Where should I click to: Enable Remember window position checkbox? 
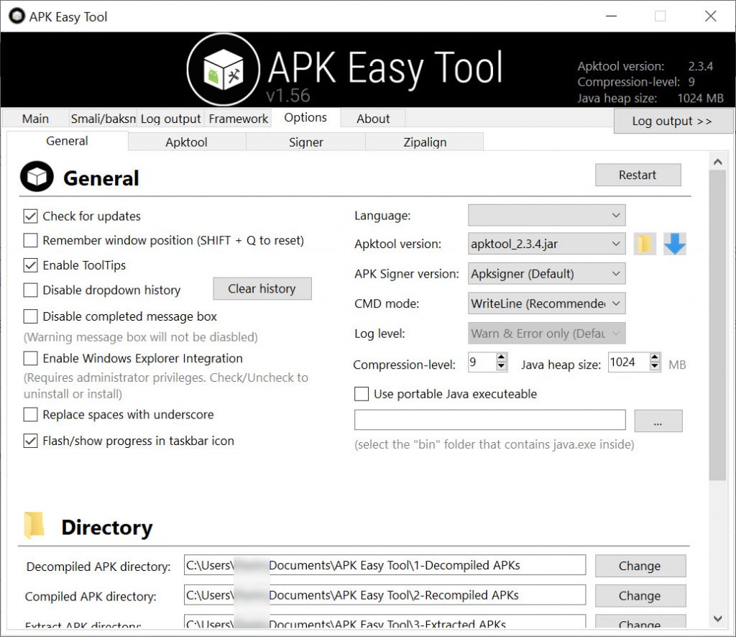pyautogui.click(x=30, y=240)
